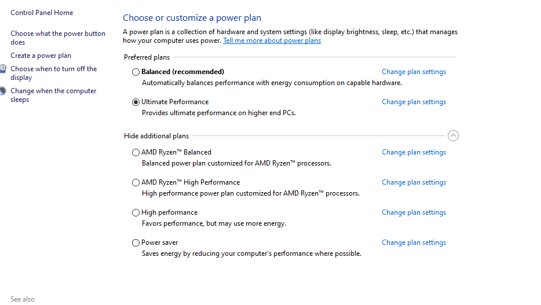Click Create a power plan
Image resolution: width=541 pixels, height=305 pixels.
(41, 56)
